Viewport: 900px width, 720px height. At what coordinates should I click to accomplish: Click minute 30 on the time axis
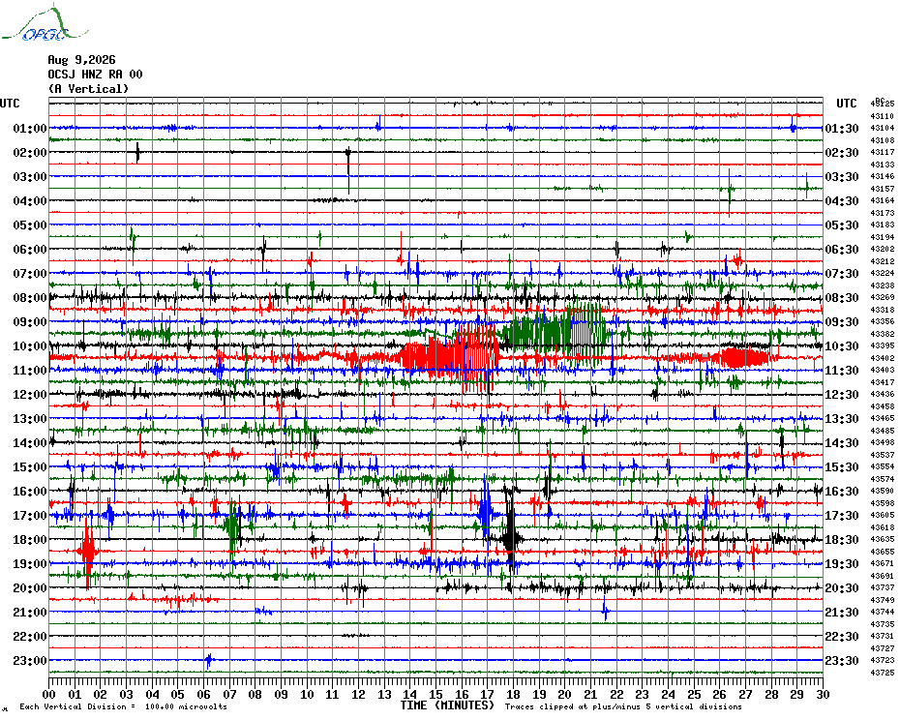[823, 695]
